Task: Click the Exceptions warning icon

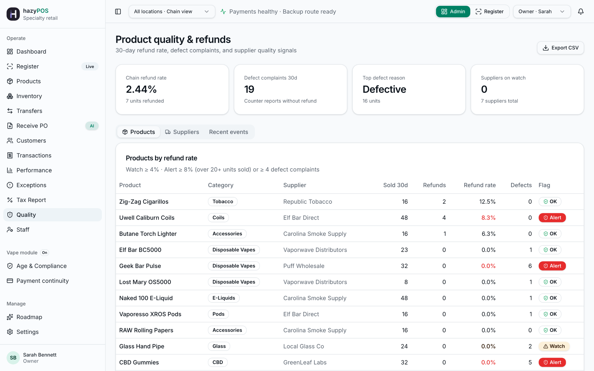Action: tap(10, 185)
